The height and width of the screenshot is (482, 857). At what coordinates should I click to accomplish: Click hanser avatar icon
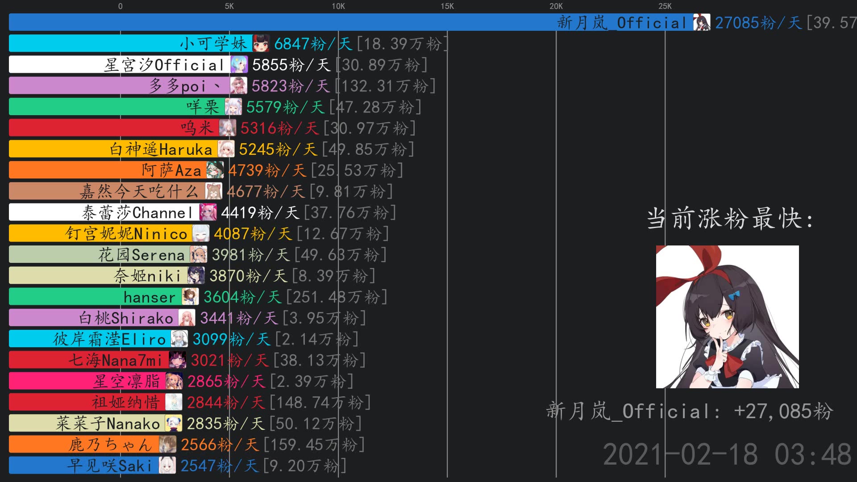tap(191, 297)
